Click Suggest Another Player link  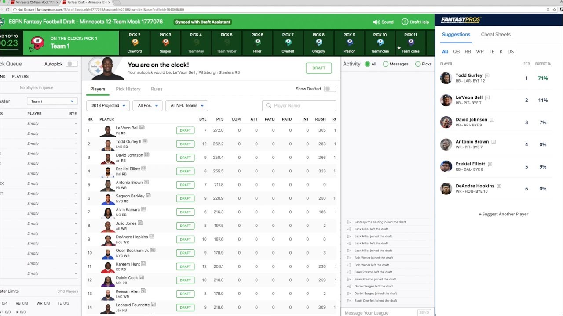[x=503, y=214]
